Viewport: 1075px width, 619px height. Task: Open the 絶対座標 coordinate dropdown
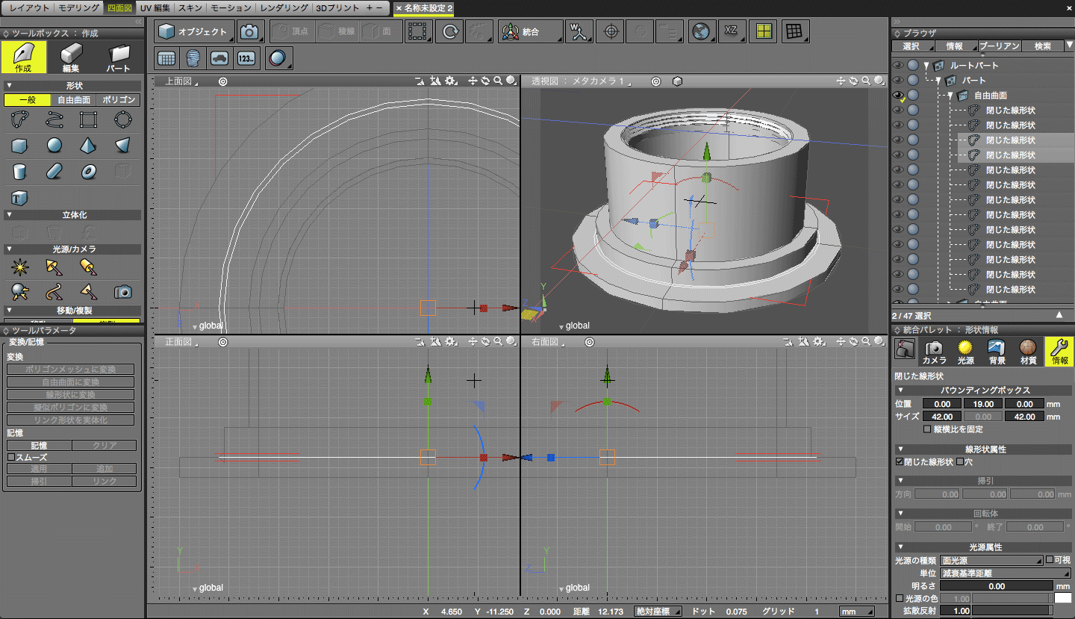pyautogui.click(x=658, y=612)
